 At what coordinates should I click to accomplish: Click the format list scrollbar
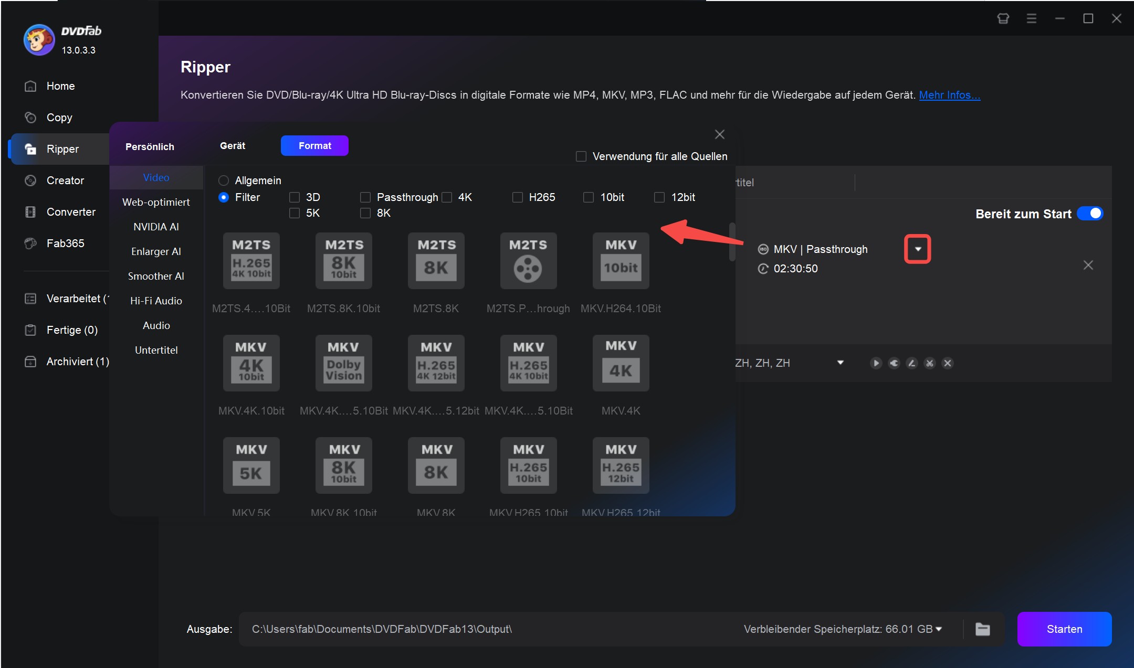(732, 242)
